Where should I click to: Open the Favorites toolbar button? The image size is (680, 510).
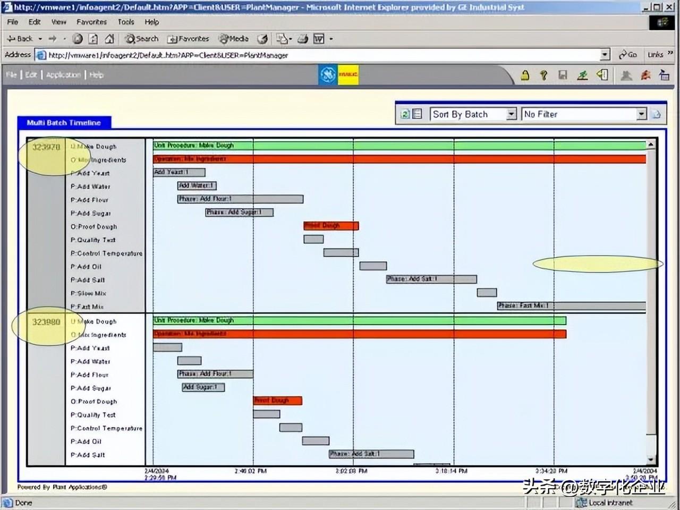(x=188, y=39)
